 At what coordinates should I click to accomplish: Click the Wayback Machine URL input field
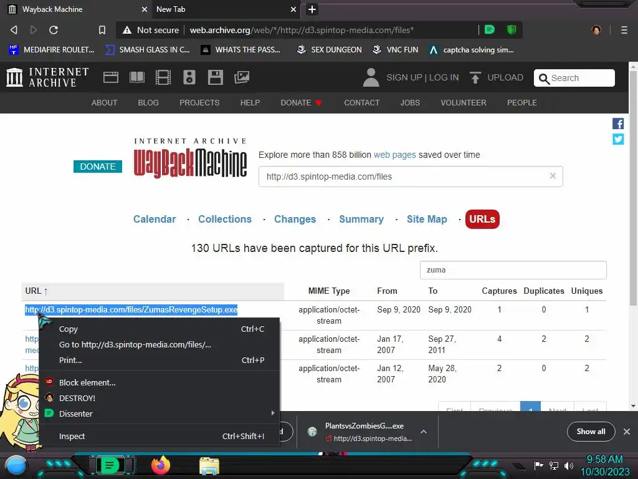tap(411, 177)
